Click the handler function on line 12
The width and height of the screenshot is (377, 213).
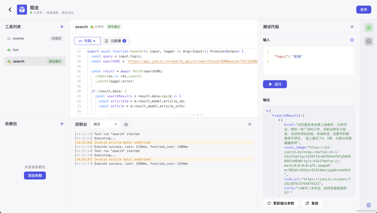(137, 51)
